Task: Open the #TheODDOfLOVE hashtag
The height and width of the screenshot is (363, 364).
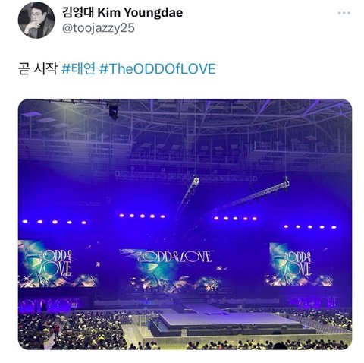Action: tap(158, 69)
